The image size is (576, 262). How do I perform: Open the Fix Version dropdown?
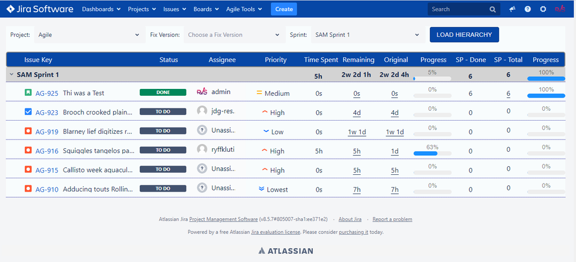coord(234,35)
